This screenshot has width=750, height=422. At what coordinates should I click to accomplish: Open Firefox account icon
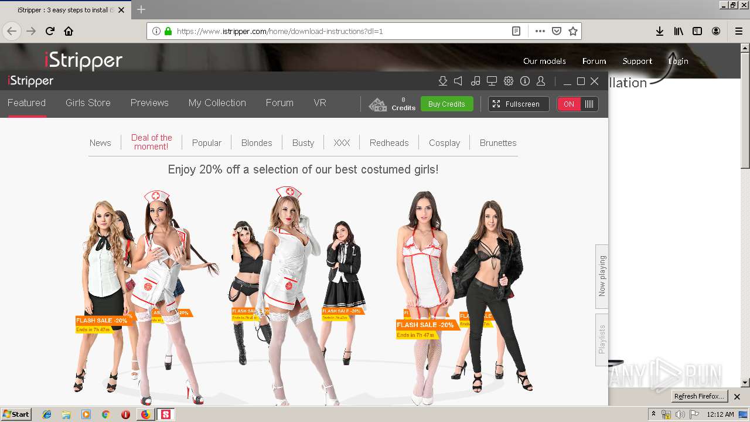coord(716,31)
